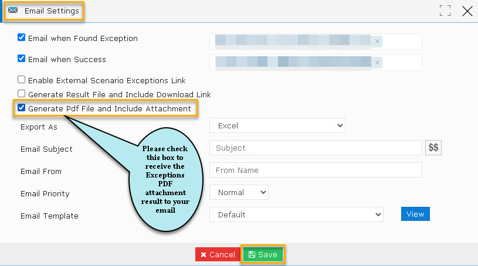Click the Email Priority label
This screenshot has height=266, width=478.
45,193
